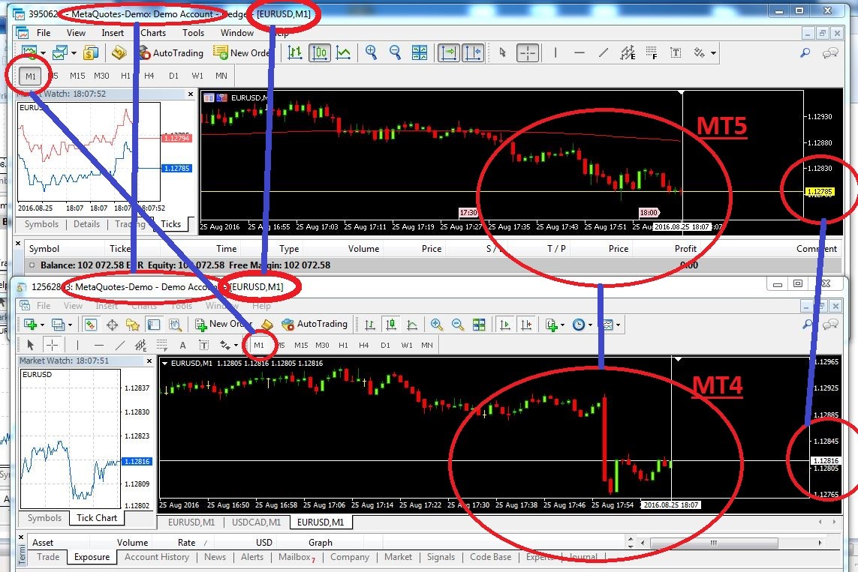The width and height of the screenshot is (858, 572).
Task: Open Profiles dropdown arrow in MT5
Action: 74,53
